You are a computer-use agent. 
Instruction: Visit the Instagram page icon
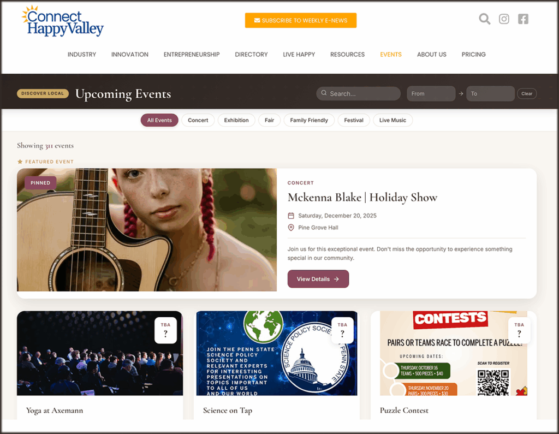504,19
